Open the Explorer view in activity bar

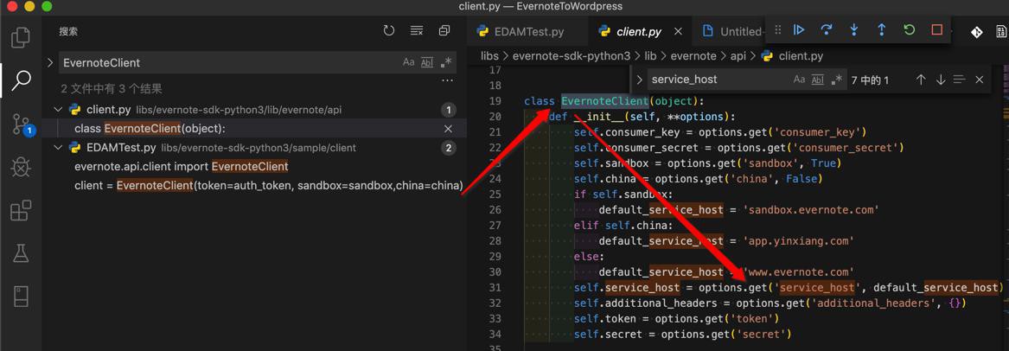(22, 36)
